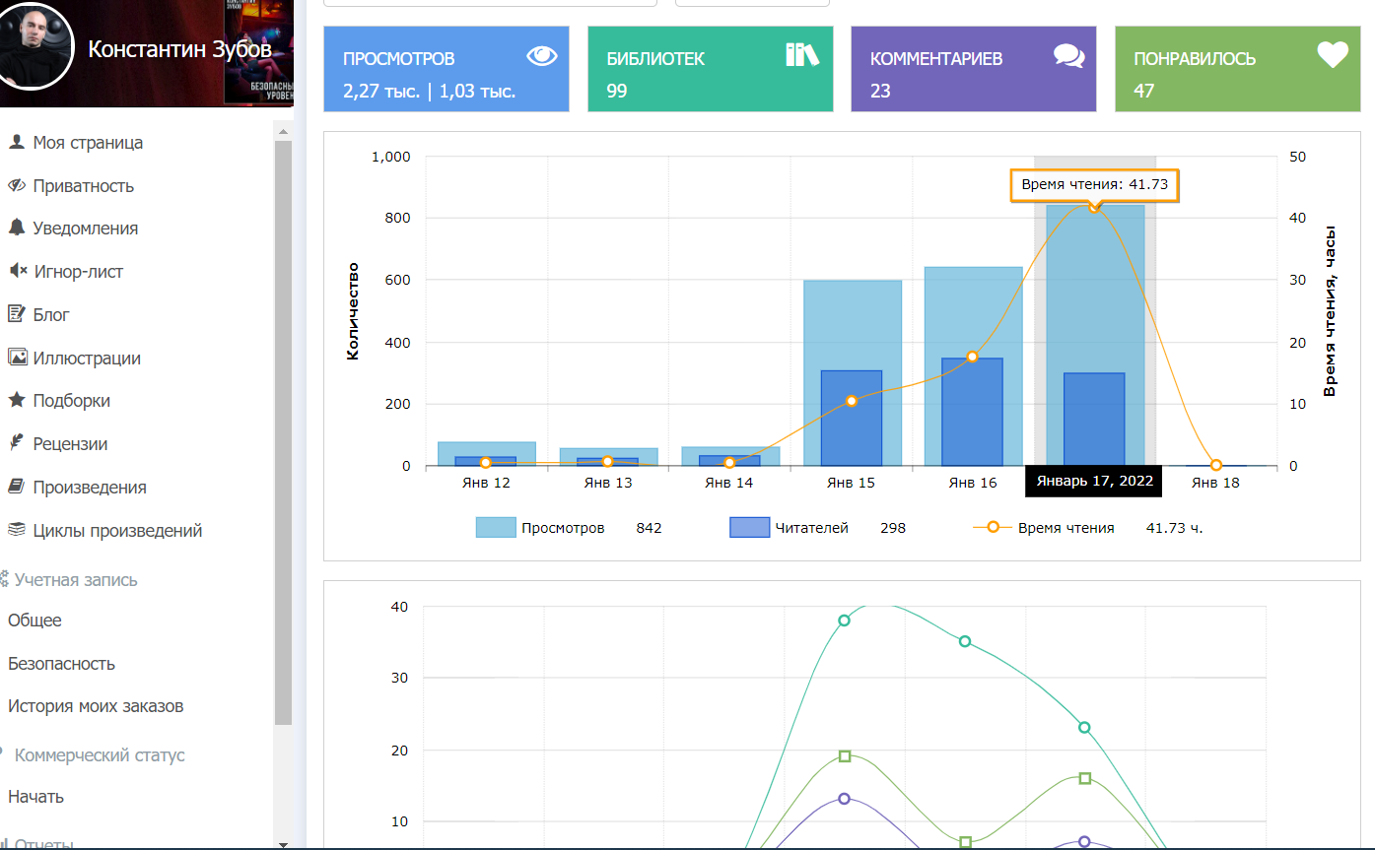Click the bell icon for Уведомления
Screen dimensions: 1375x850
(x=16, y=228)
